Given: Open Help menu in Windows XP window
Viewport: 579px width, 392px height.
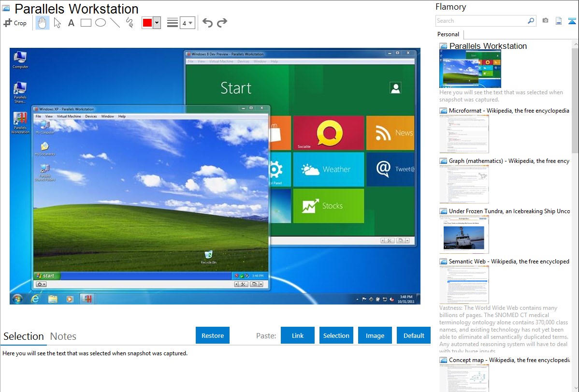Looking at the screenshot, I should [122, 116].
